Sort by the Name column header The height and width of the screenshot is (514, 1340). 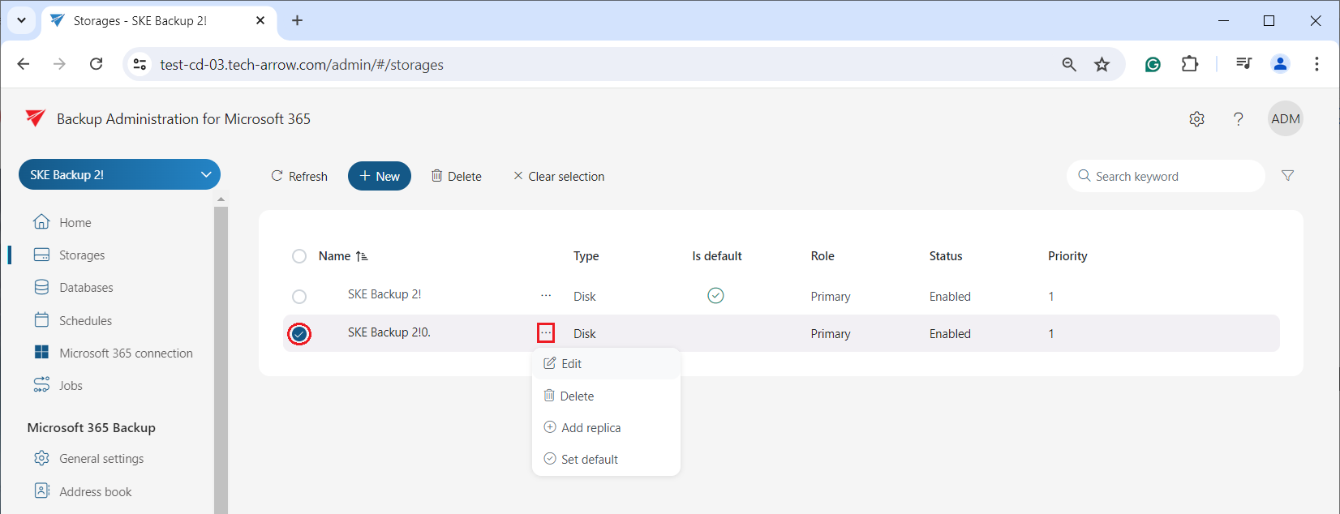pyautogui.click(x=335, y=256)
